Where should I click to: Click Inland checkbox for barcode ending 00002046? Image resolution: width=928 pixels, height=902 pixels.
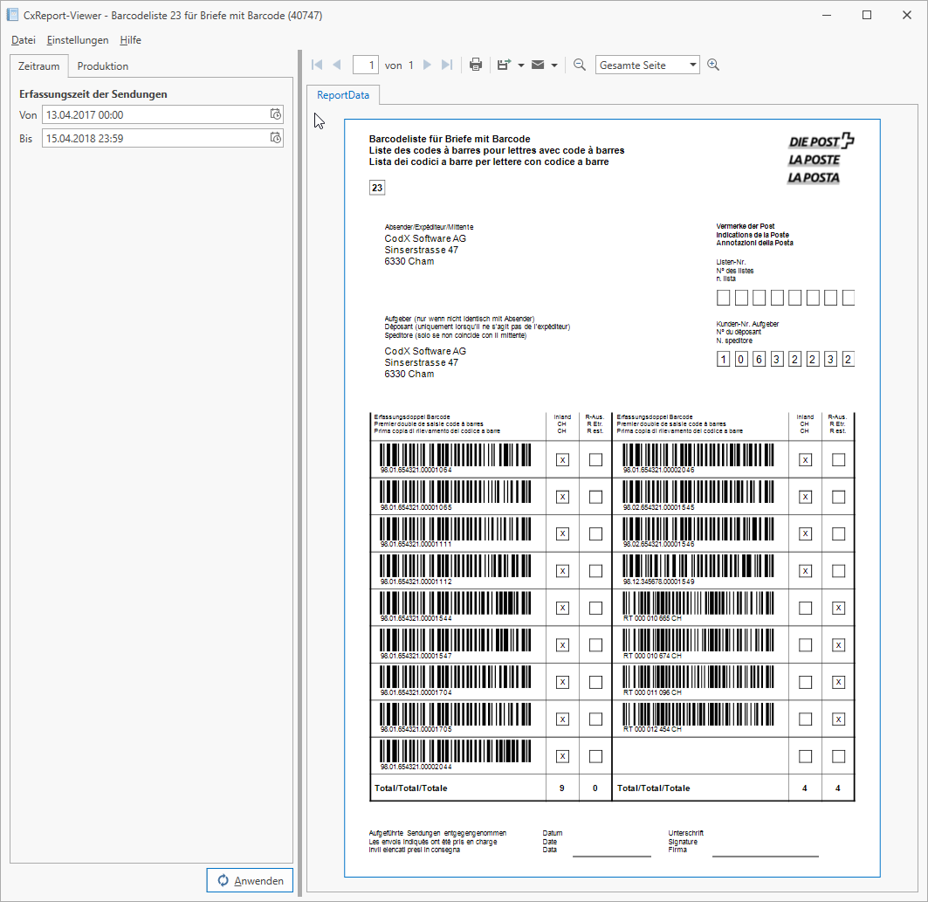pyautogui.click(x=806, y=460)
